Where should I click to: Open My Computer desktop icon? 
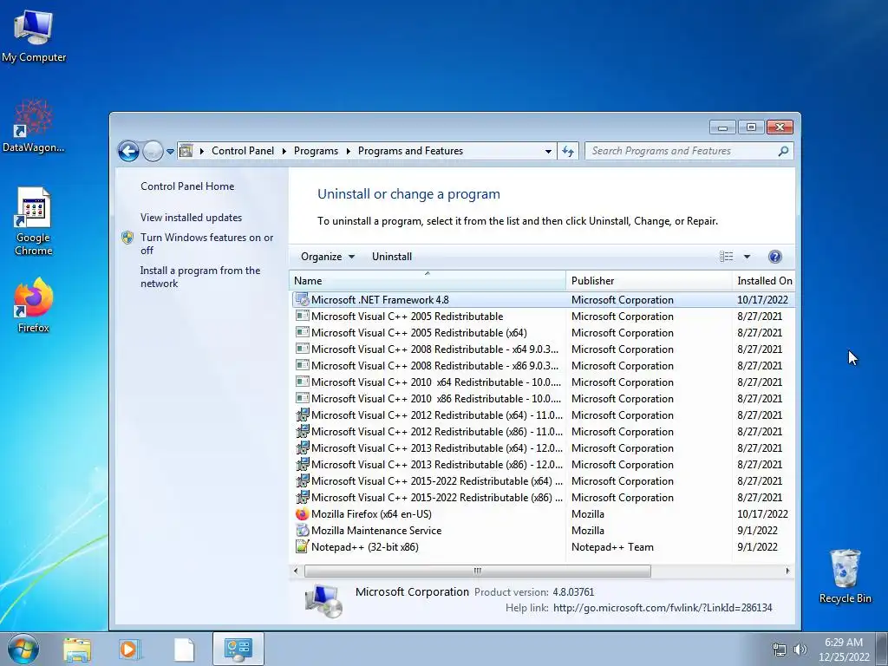(x=34, y=35)
